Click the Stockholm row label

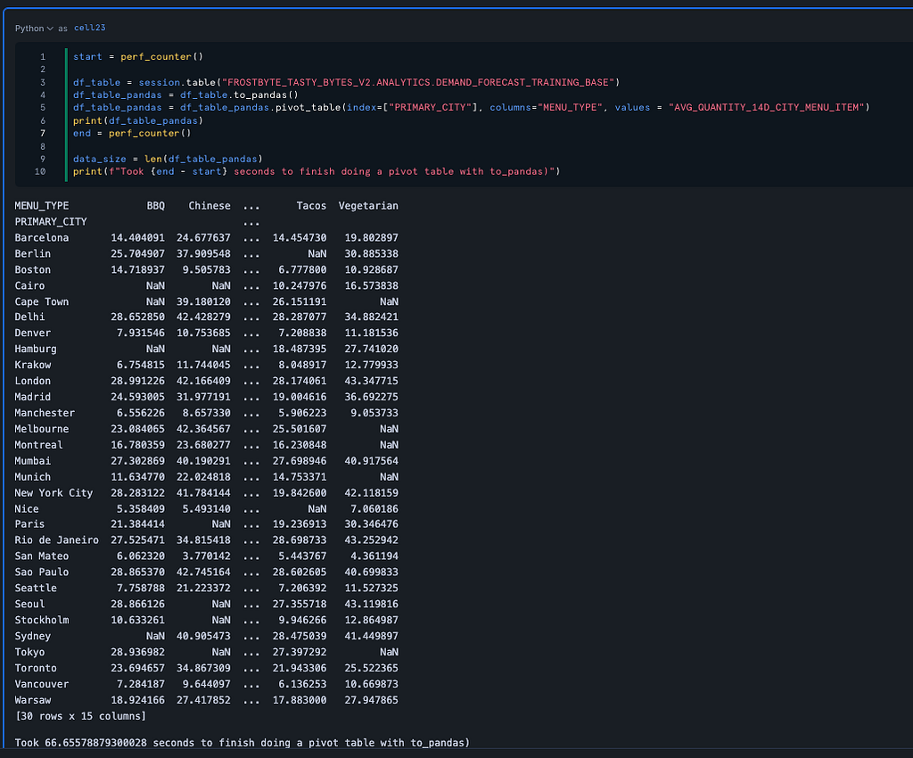click(41, 620)
